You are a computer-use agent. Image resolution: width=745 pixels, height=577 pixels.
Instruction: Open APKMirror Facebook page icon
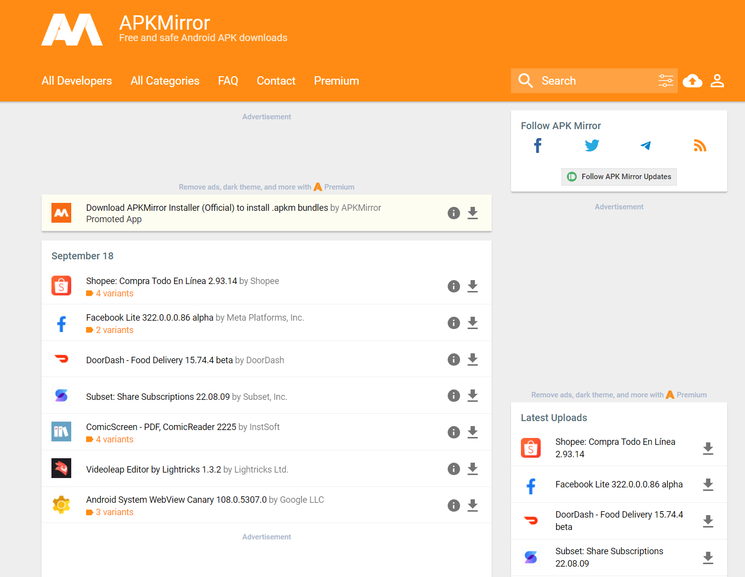click(538, 145)
